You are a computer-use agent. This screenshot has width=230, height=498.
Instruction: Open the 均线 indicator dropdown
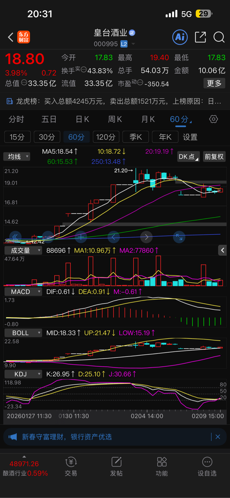coord(17,157)
